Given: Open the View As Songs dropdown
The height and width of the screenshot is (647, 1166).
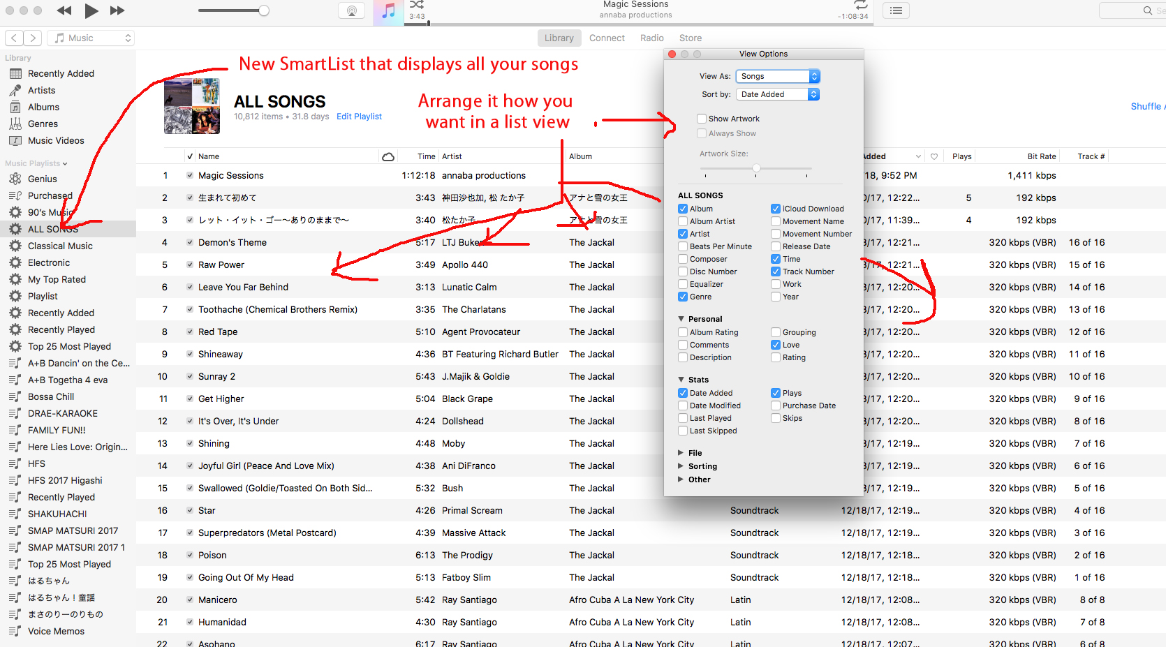Looking at the screenshot, I should (x=778, y=76).
